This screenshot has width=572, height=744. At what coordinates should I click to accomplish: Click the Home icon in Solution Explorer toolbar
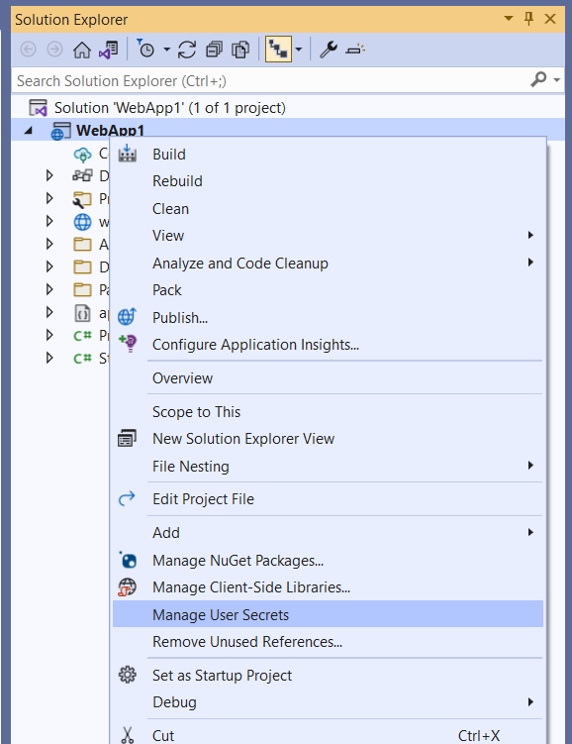81,50
